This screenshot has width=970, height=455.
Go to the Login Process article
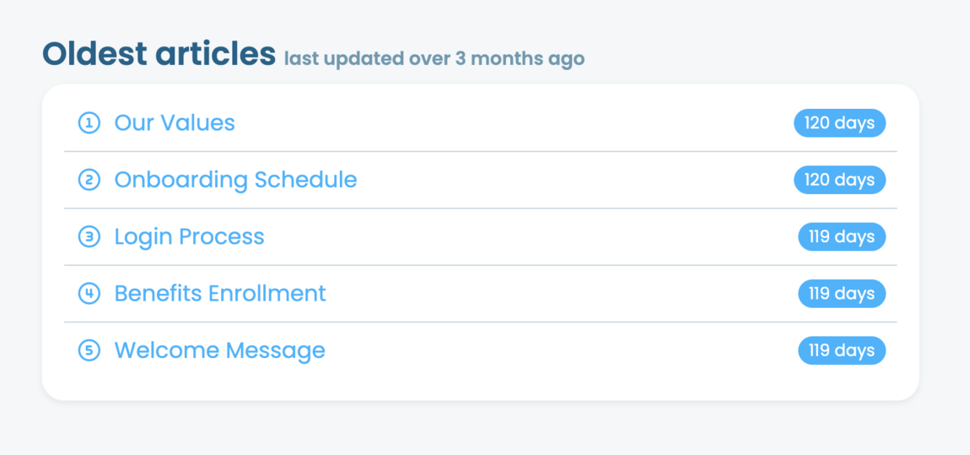(189, 237)
